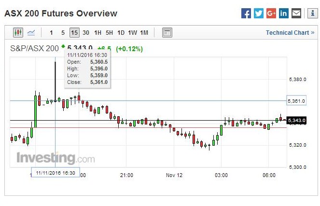
Task: Click the 5,380.0 price axis label
Action: [297, 79]
